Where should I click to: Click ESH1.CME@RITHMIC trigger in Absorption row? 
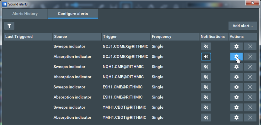point(123,97)
